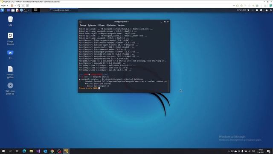This screenshot has width=273, height=154.
Task: Launch Microsoft Edge from taskbar
Action: point(24,151)
